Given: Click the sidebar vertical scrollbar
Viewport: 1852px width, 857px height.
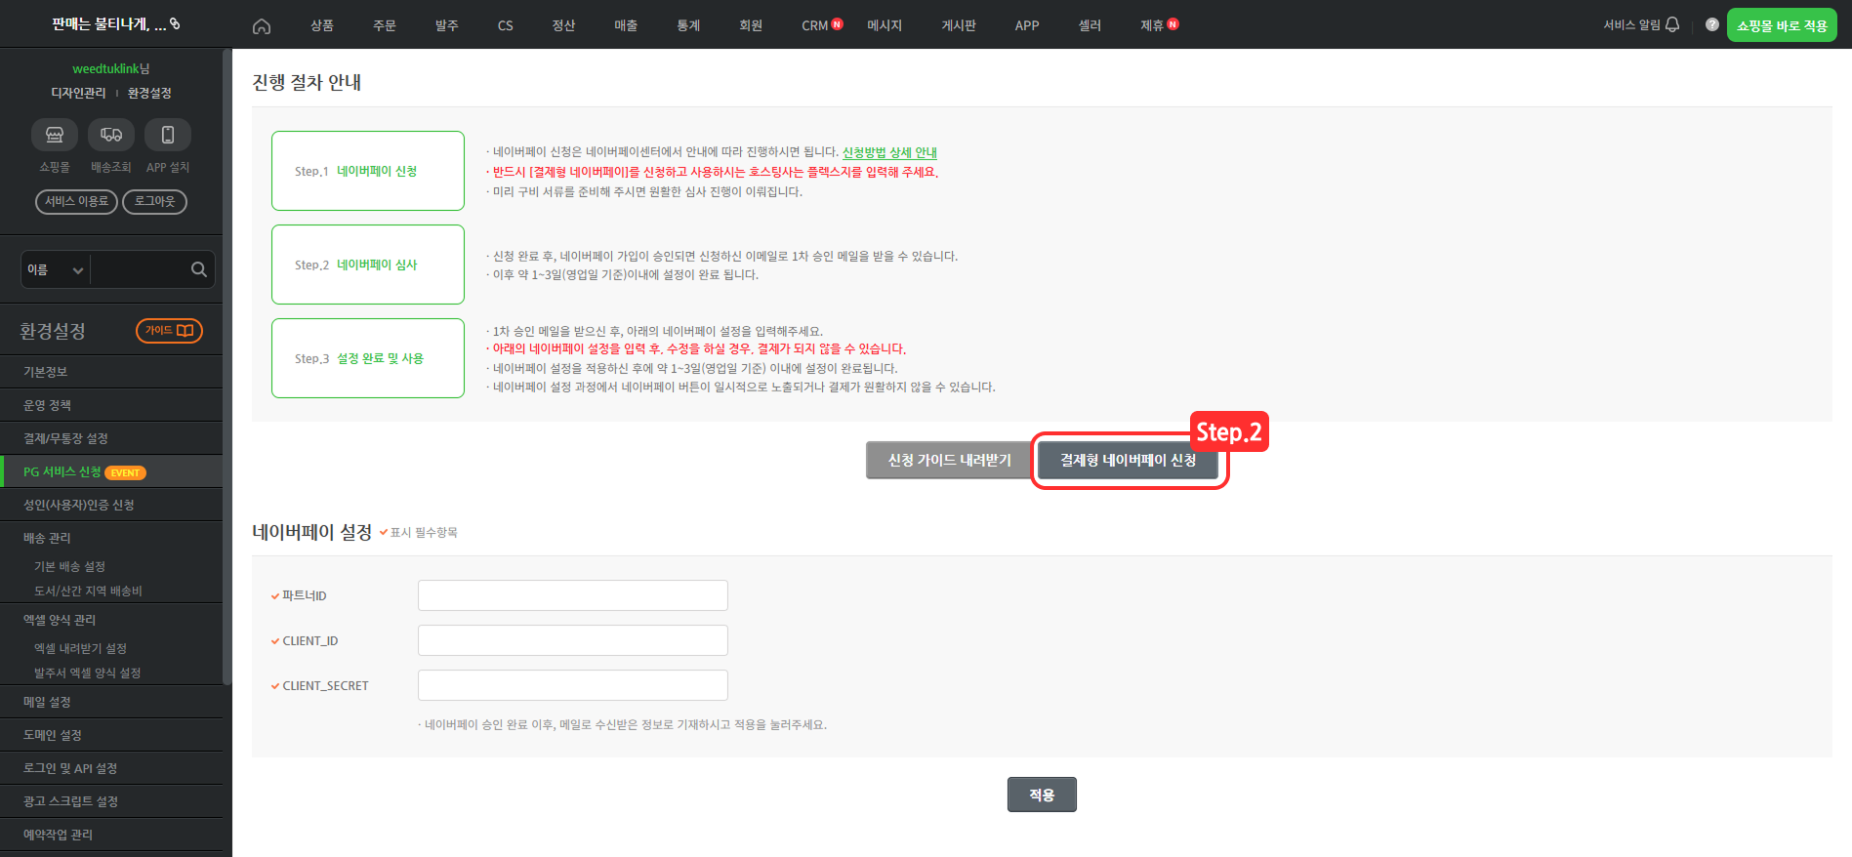Looking at the screenshot, I should pyautogui.click(x=227, y=366).
